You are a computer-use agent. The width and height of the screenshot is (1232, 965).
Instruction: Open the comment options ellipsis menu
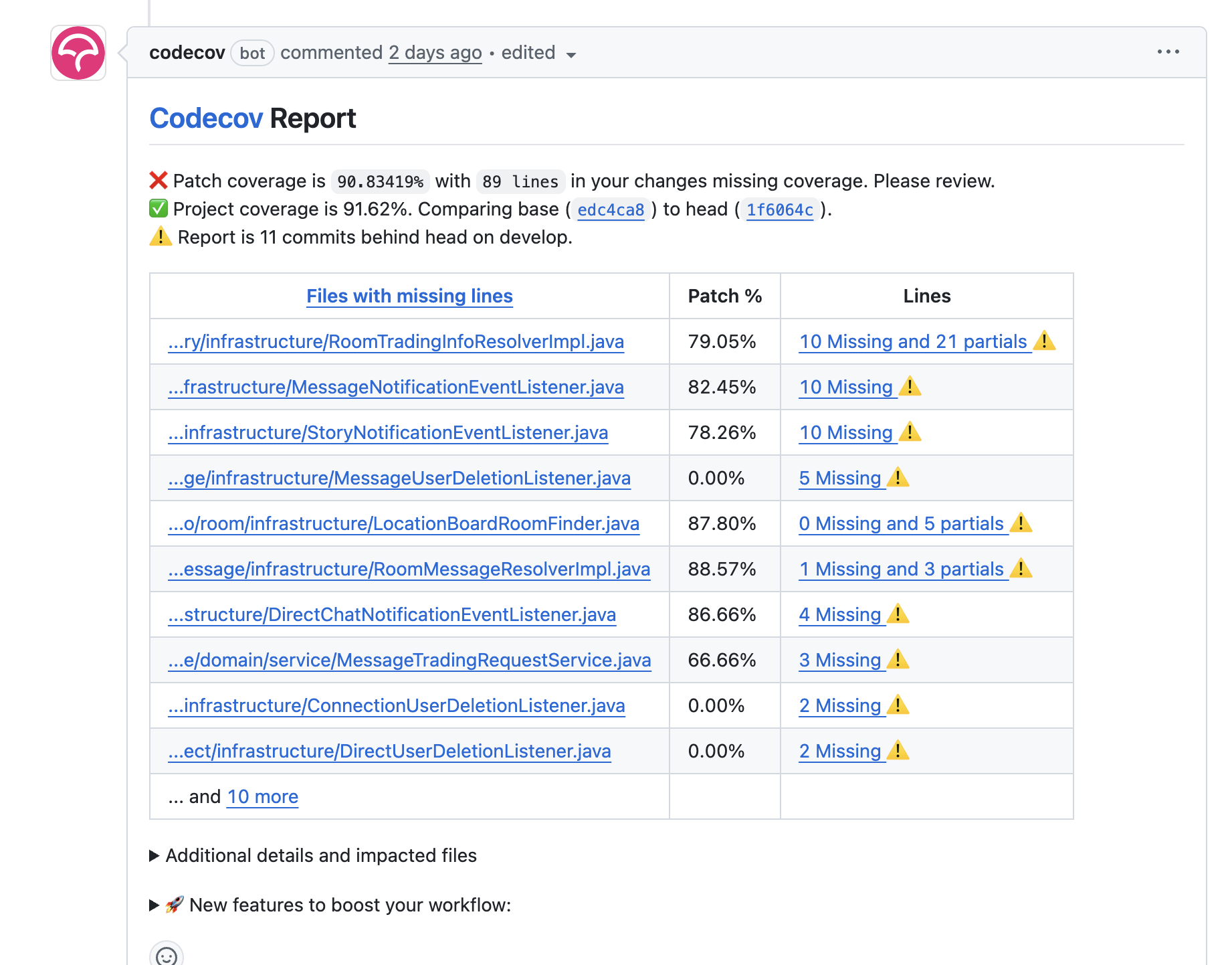[1168, 52]
